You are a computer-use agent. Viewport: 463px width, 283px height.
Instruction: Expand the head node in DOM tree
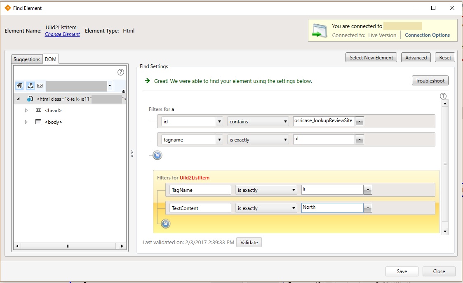[x=26, y=111]
